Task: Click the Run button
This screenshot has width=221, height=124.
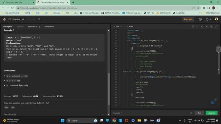Action: [199, 113]
